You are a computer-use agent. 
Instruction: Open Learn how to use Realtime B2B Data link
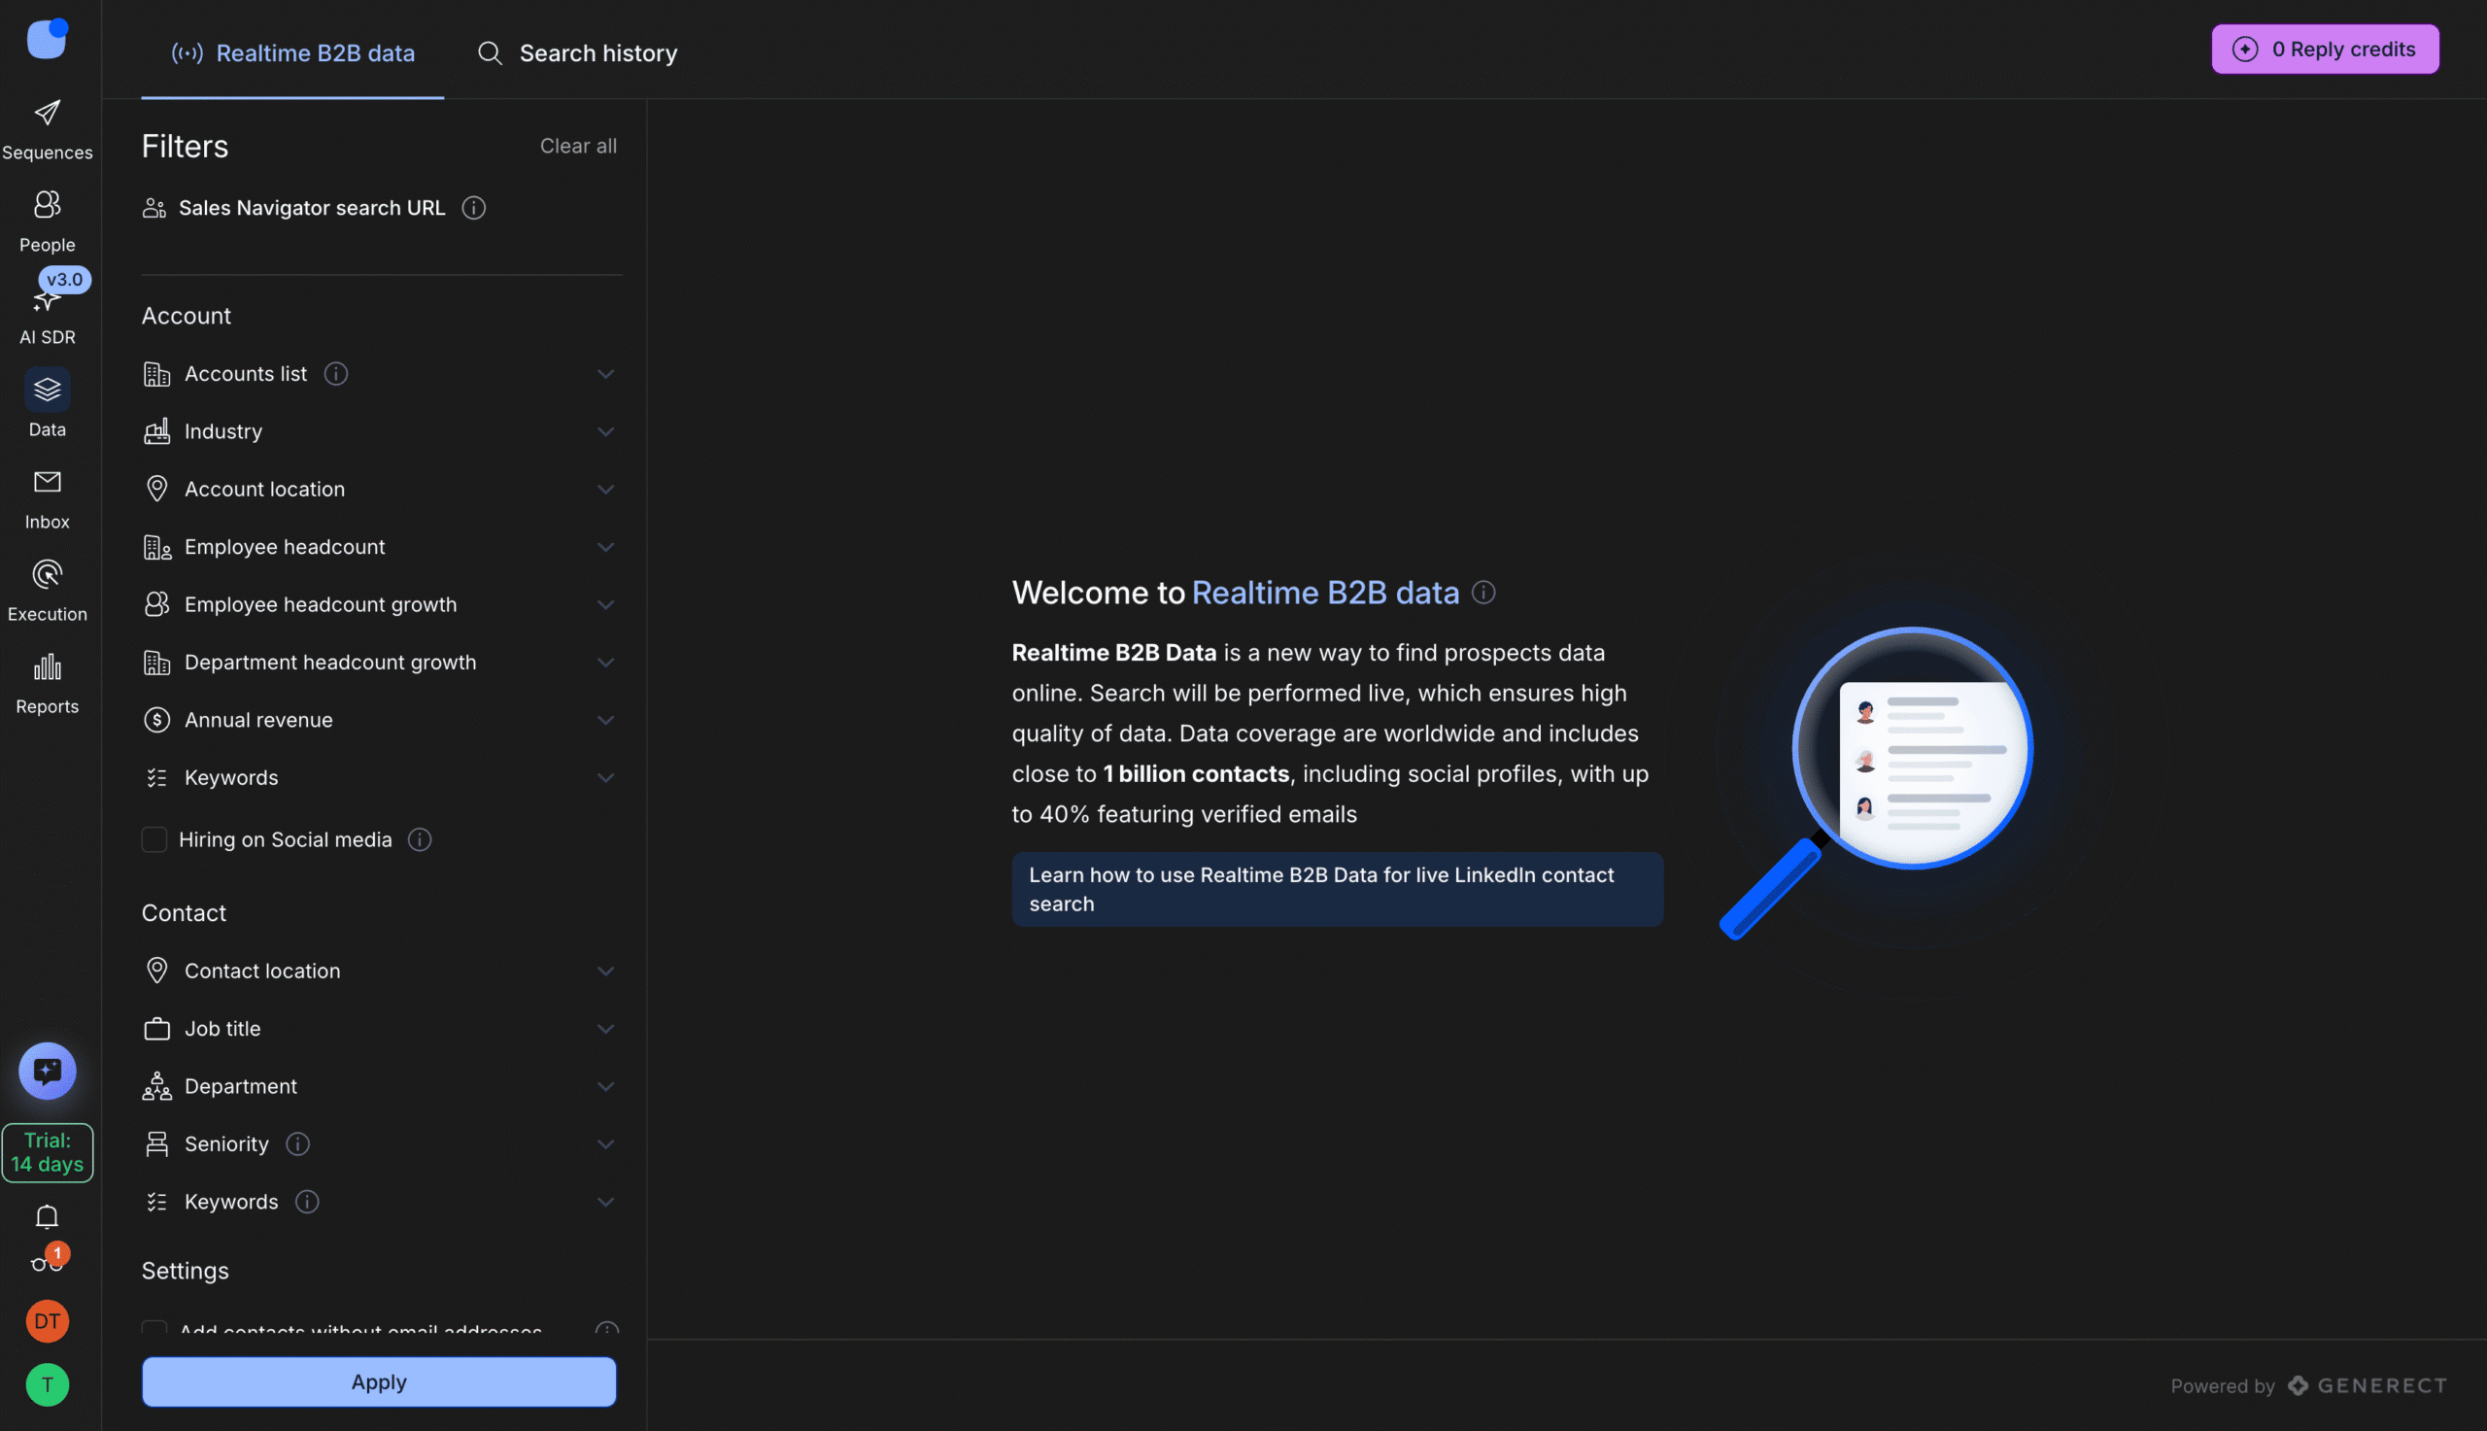tap(1338, 890)
